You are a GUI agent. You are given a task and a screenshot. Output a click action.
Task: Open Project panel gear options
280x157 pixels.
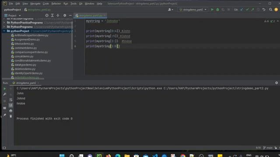point(65,16)
